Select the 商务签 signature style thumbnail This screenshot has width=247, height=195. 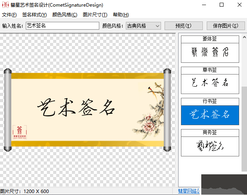[210, 146]
